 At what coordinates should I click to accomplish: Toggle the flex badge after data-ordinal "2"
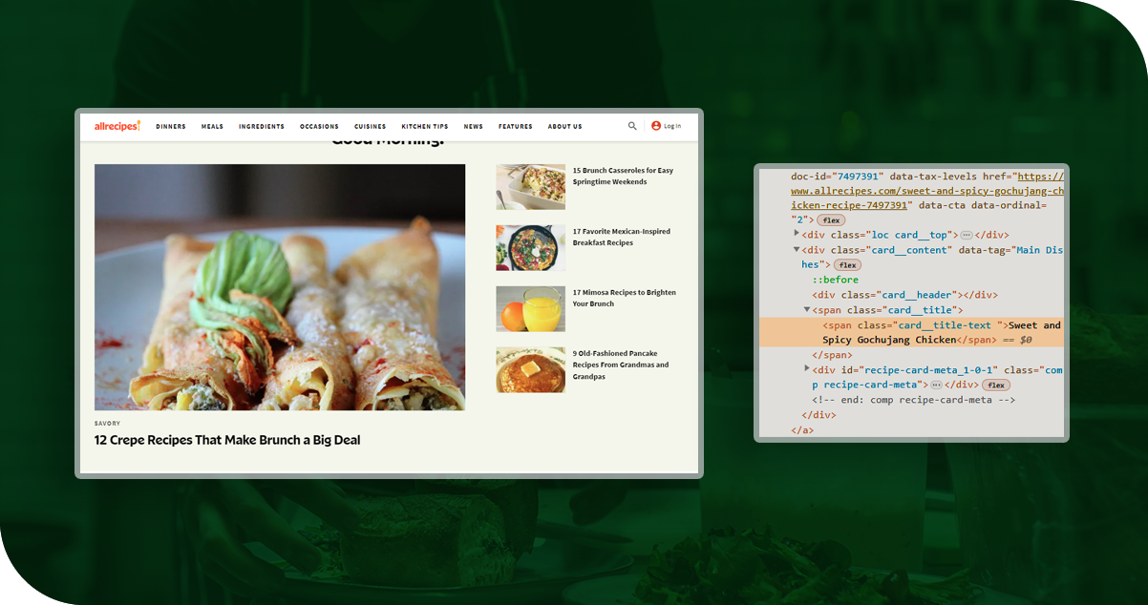click(830, 220)
